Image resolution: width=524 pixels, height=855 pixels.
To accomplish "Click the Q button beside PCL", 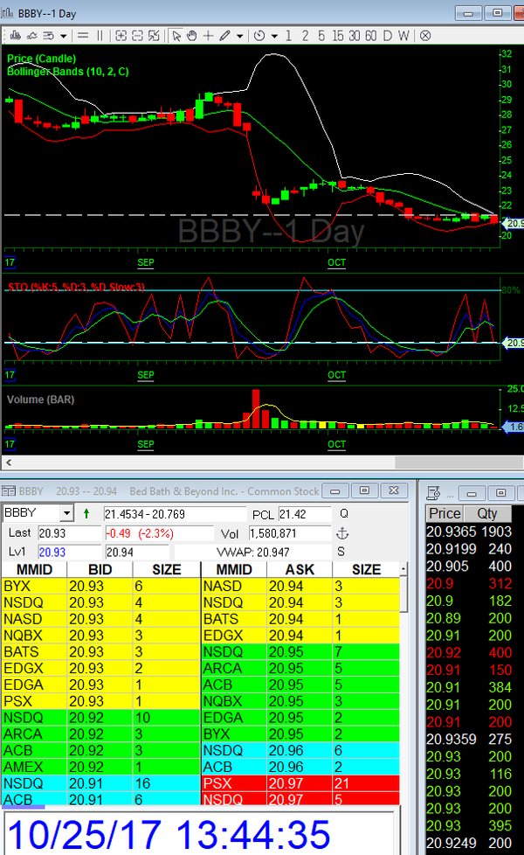I will coord(343,514).
